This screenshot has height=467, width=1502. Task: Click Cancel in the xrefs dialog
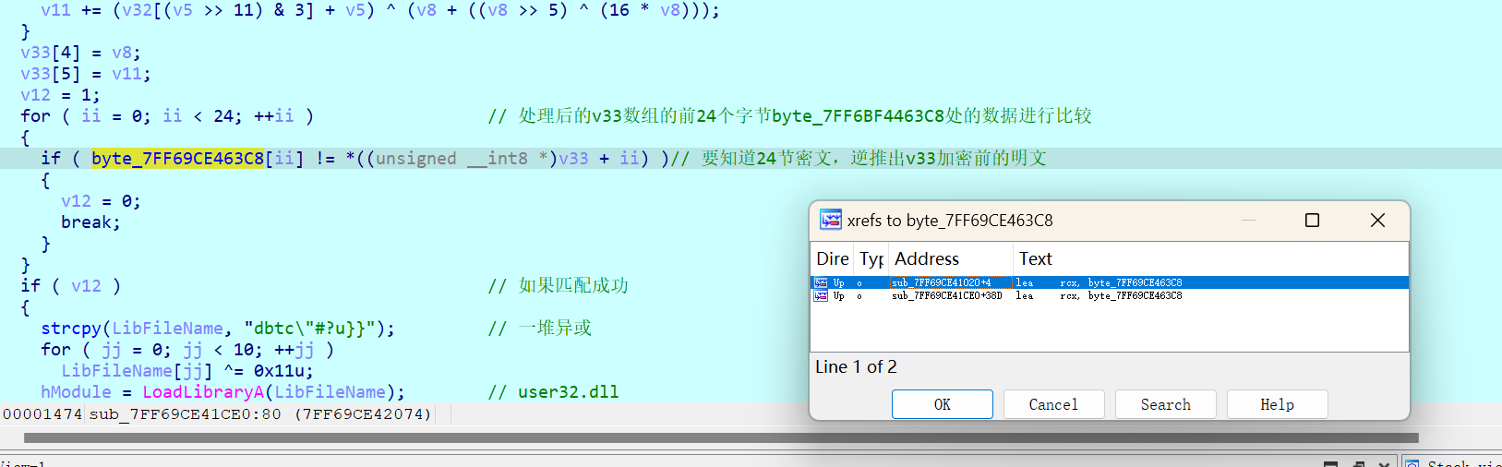1053,404
